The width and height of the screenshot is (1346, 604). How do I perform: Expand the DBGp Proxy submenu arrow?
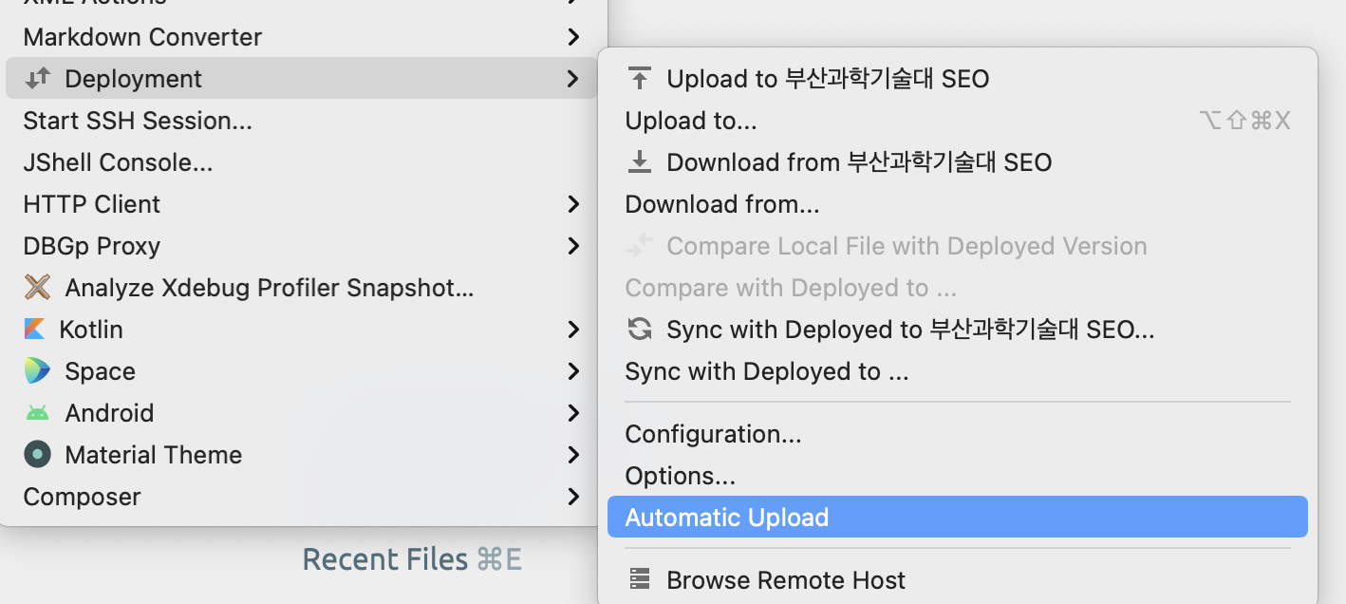point(572,246)
